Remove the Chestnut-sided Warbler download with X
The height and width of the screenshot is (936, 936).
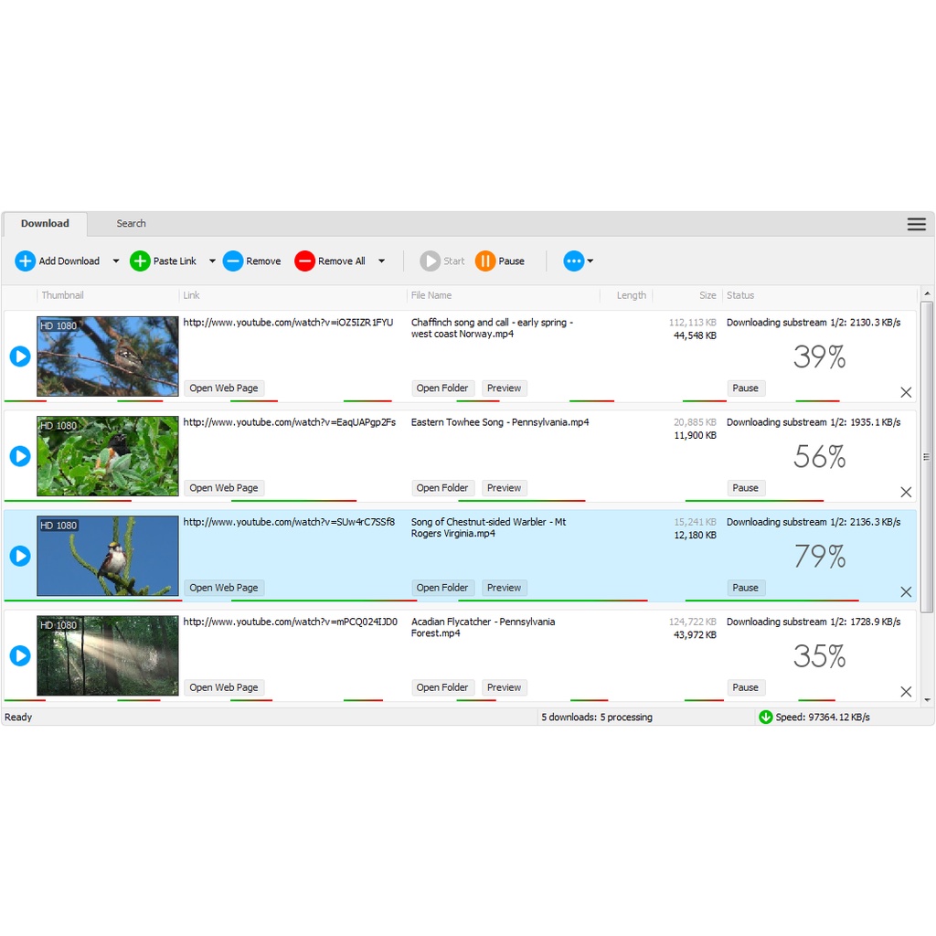pos(906,591)
